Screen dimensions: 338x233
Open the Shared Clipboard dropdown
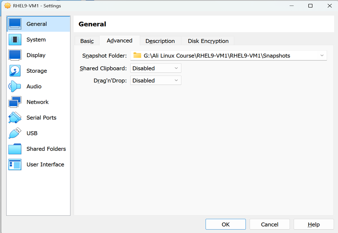pyautogui.click(x=156, y=68)
